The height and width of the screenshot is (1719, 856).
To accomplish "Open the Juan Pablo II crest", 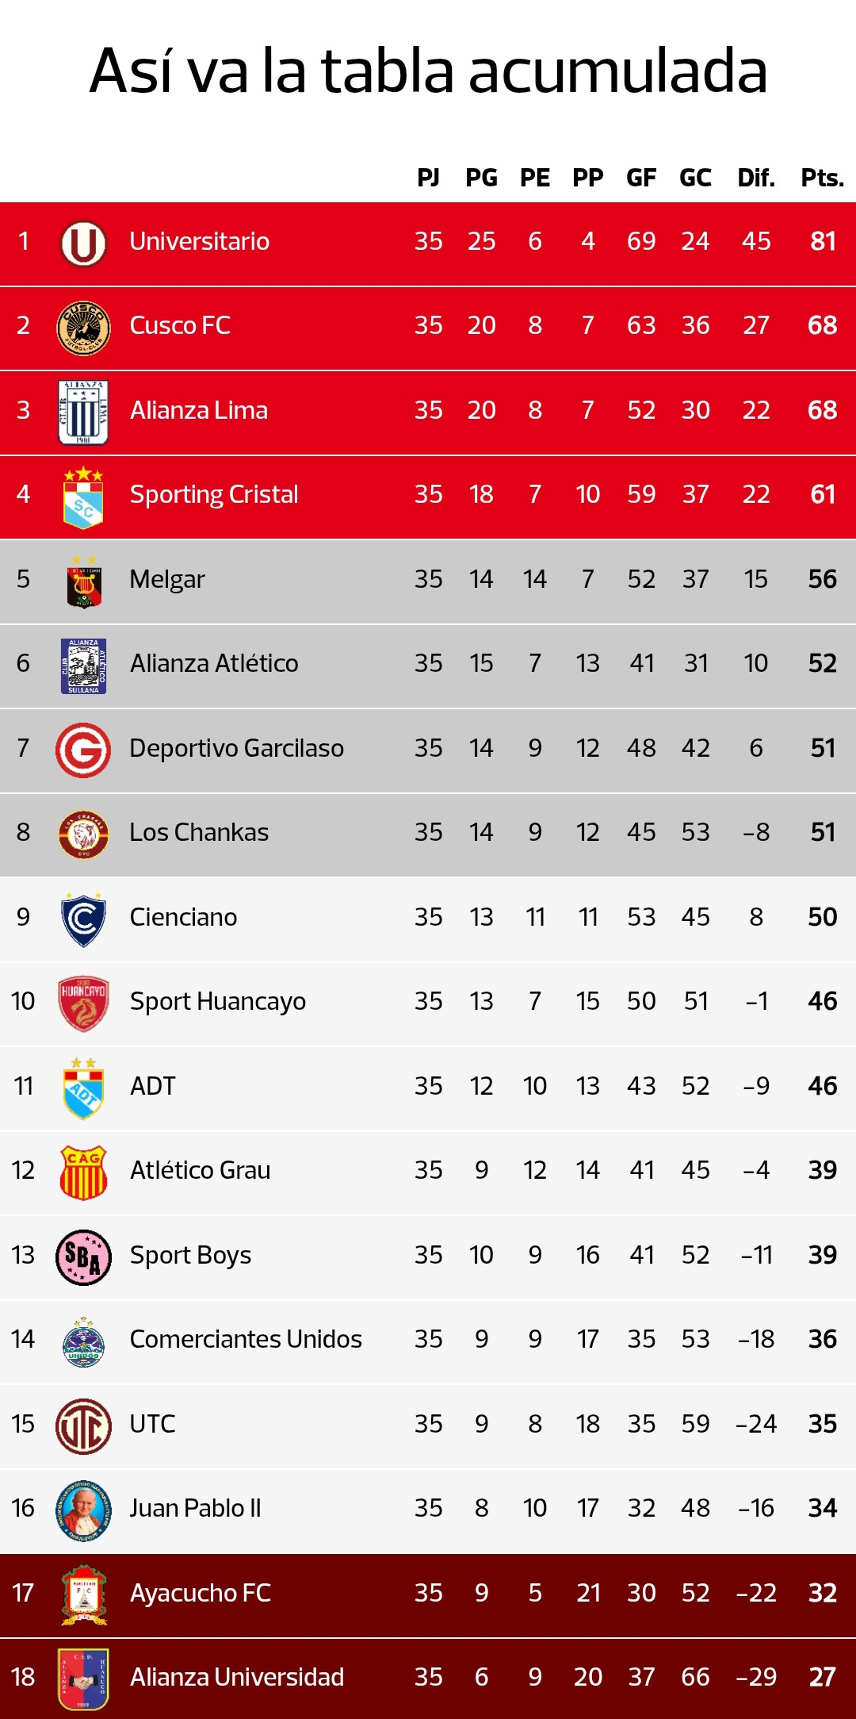I will (83, 1510).
